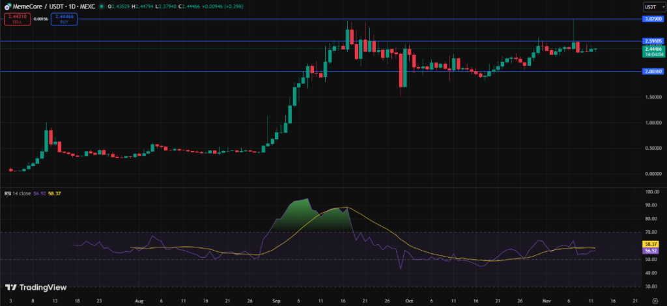The height and width of the screenshot is (306, 667).
Task: Click the BUY 2.44466 button
Action: tap(64, 19)
